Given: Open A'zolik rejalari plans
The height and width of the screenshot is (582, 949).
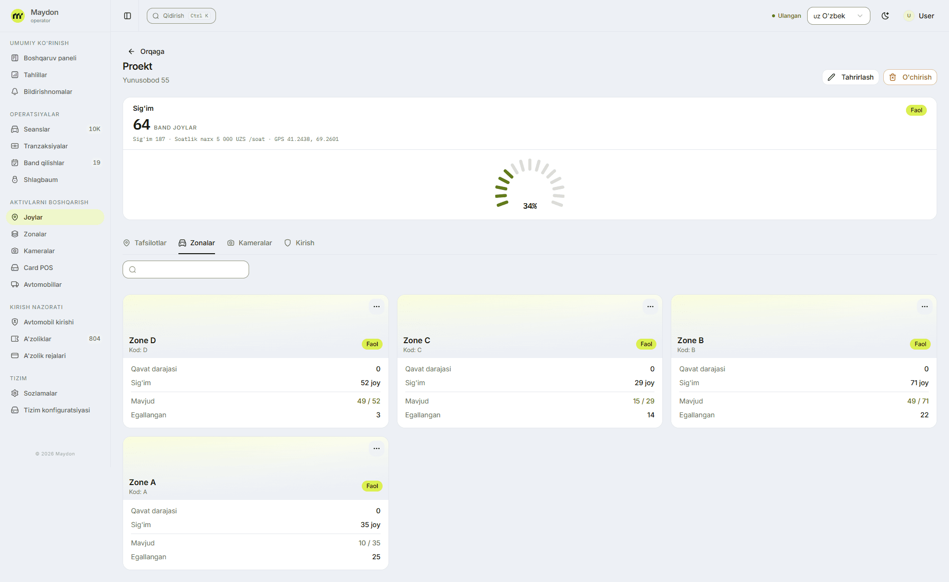Looking at the screenshot, I should coord(55,356).
